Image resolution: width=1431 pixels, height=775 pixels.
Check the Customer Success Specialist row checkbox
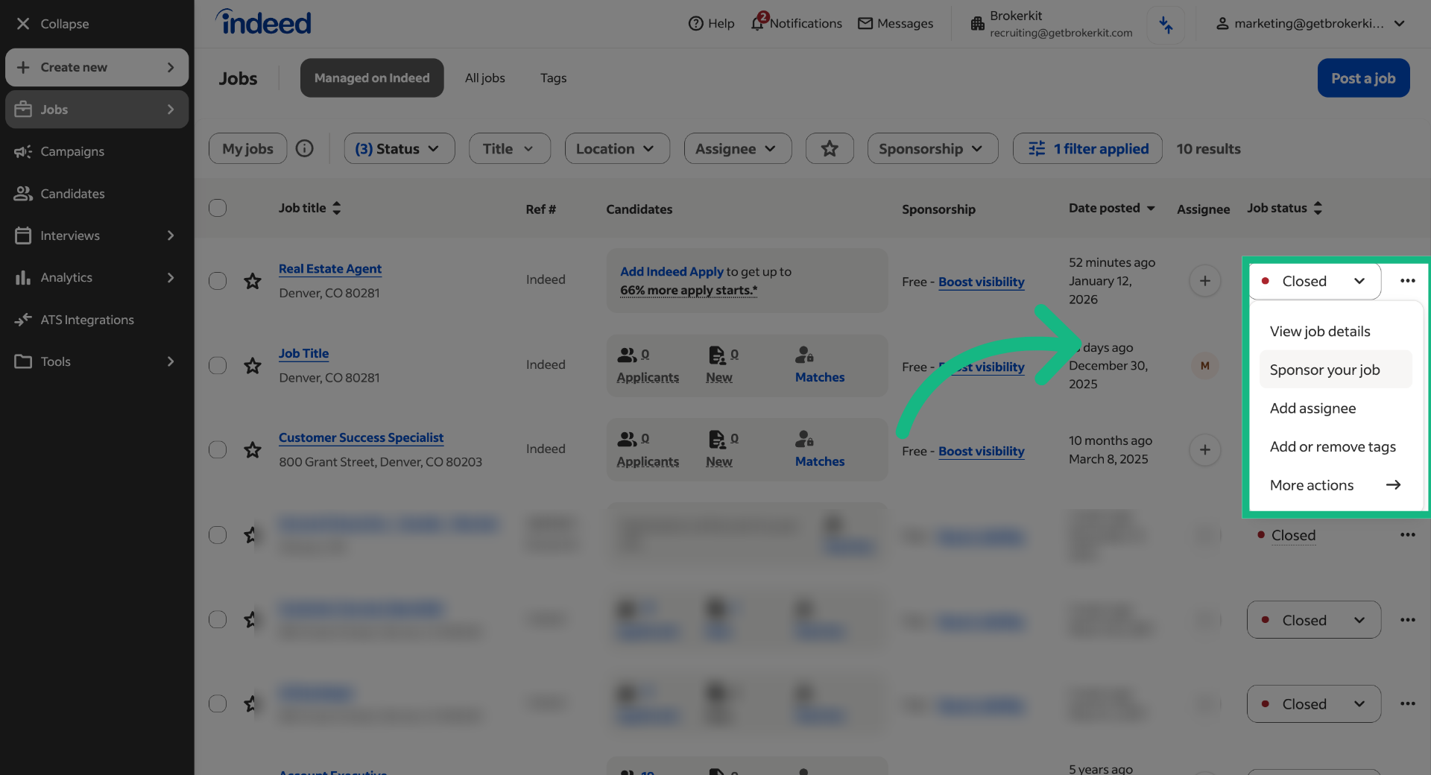click(217, 449)
